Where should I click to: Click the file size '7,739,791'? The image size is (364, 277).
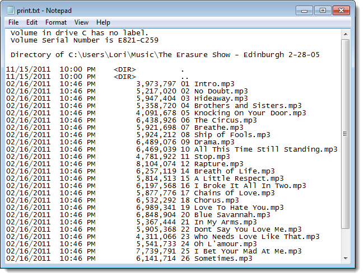156,251
